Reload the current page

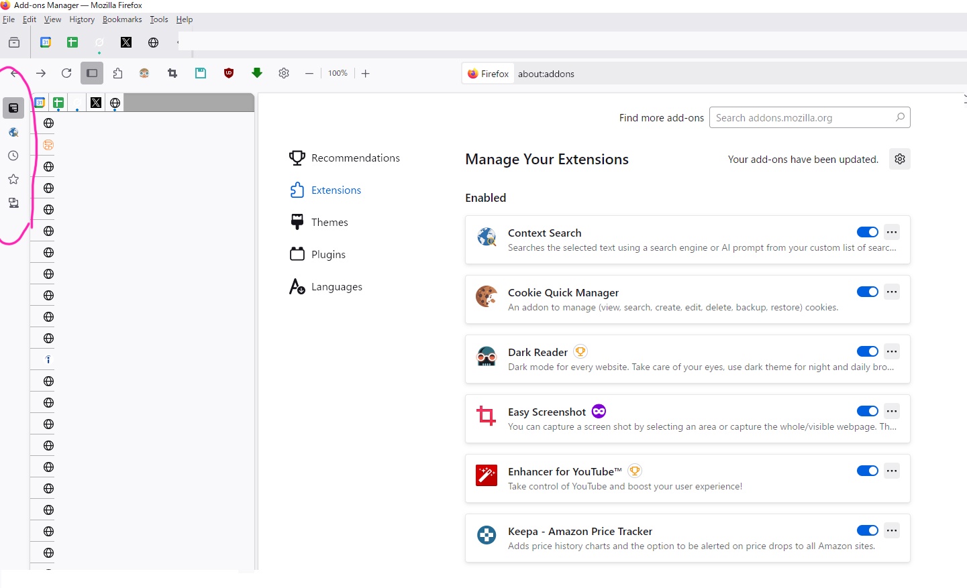[x=66, y=73]
